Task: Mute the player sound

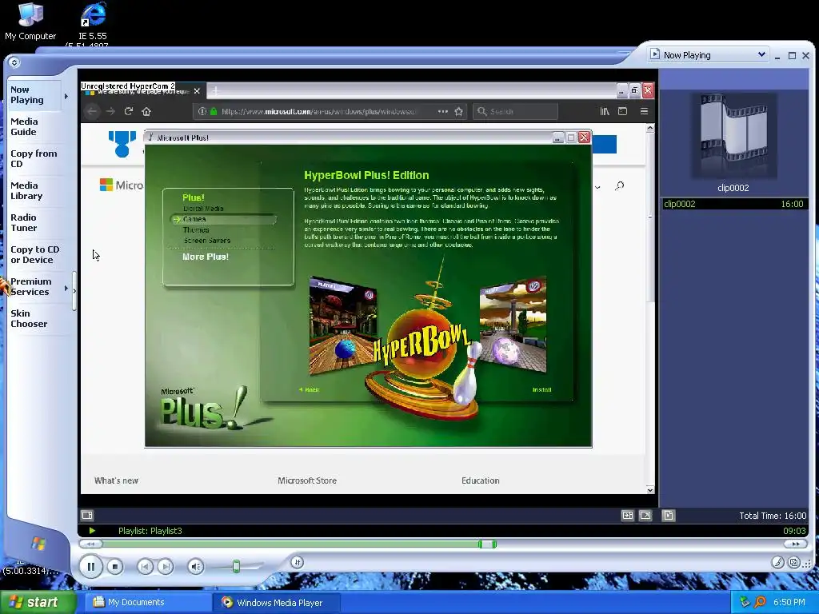Action: [x=195, y=567]
